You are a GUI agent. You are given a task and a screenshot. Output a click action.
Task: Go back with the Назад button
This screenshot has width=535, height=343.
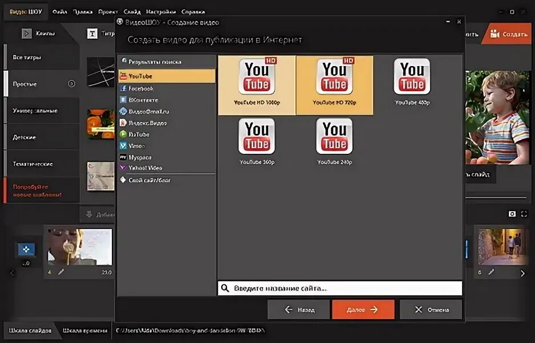pyautogui.click(x=299, y=309)
